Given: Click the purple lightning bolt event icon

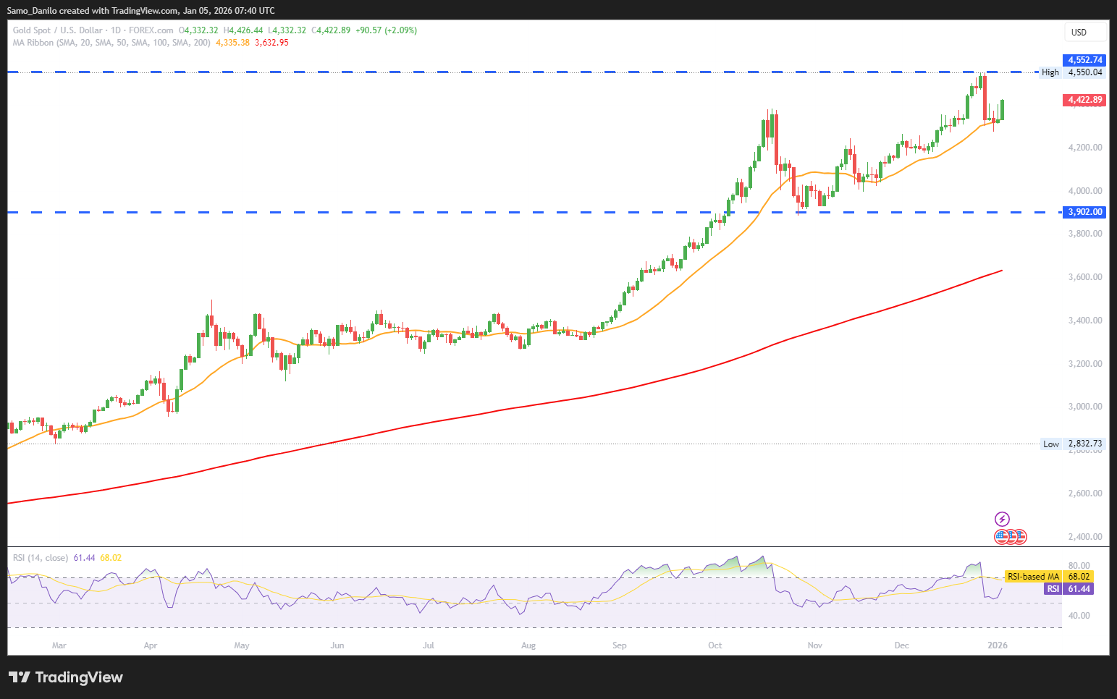Looking at the screenshot, I should tap(1002, 519).
